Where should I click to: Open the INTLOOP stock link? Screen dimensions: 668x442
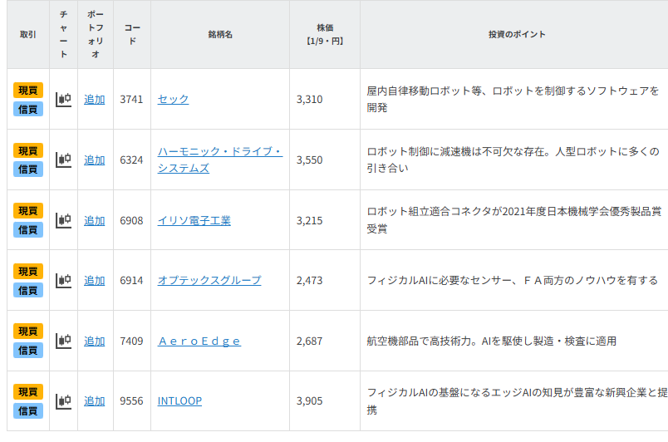tap(179, 401)
